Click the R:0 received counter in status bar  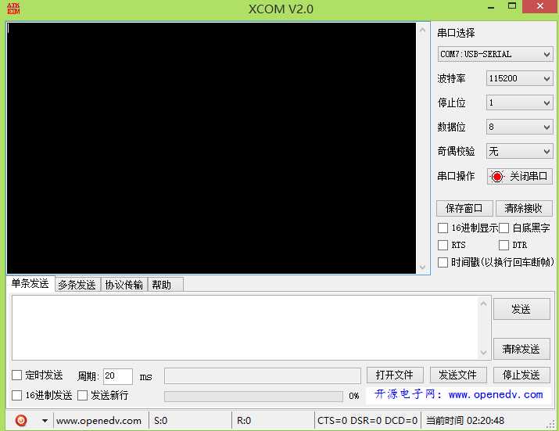coord(244,421)
